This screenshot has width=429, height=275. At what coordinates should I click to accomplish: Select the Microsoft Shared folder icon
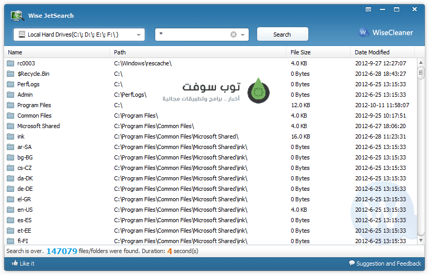pos(10,126)
